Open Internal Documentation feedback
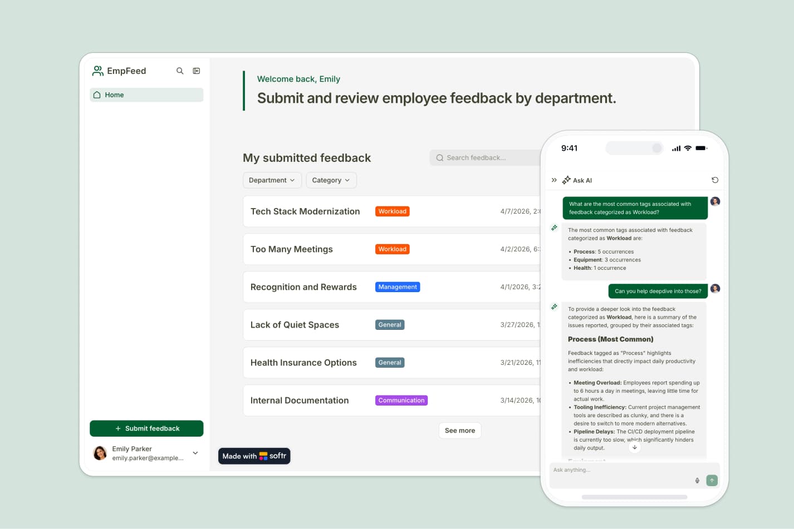 [x=392, y=401]
